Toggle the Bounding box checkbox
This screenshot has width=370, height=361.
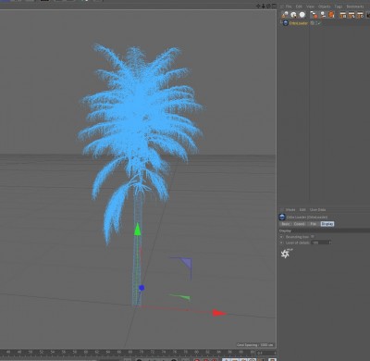[313, 237]
